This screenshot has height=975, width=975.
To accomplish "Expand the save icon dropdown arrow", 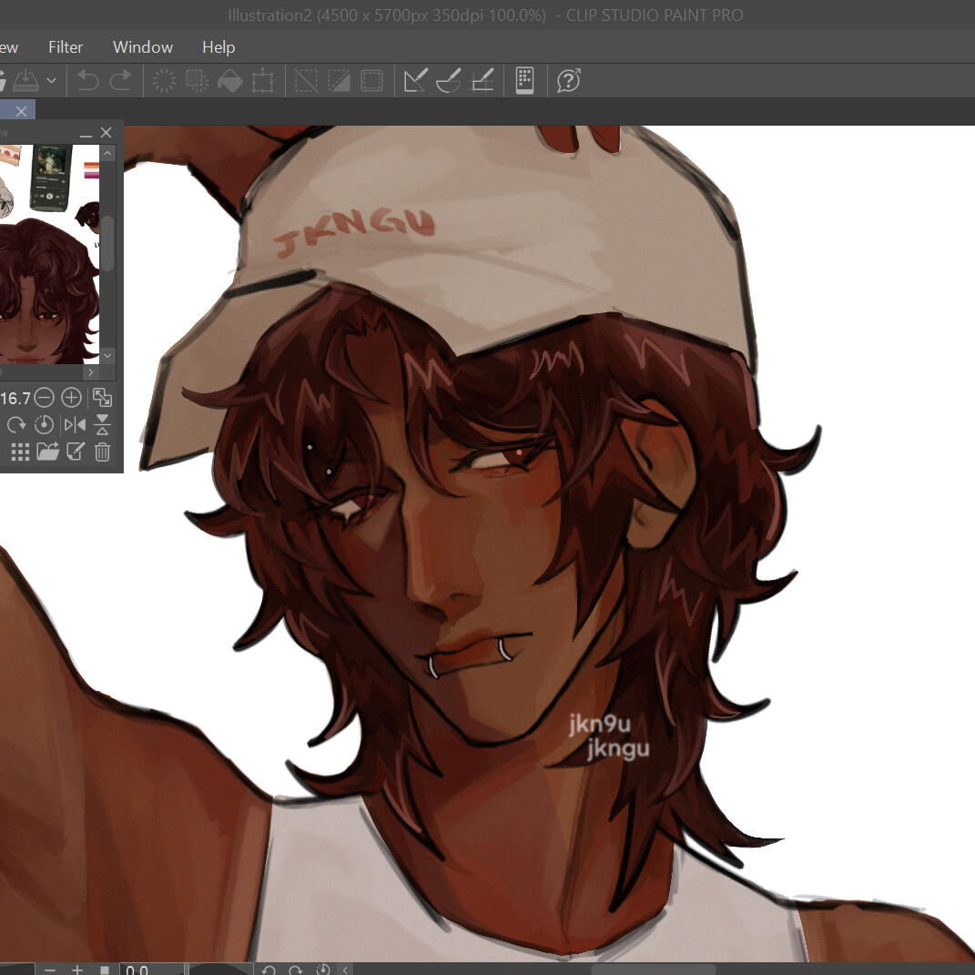I will 52,81.
